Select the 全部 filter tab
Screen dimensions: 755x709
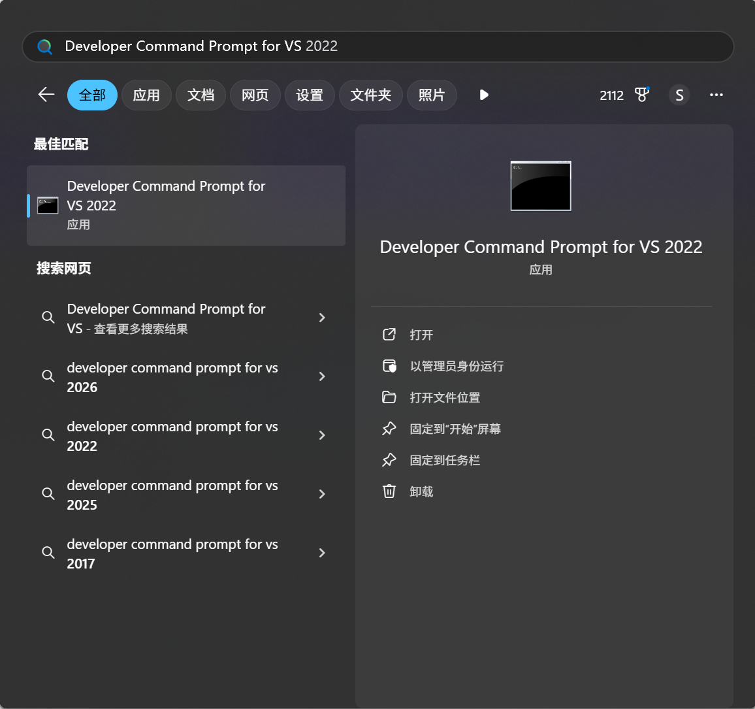92,95
